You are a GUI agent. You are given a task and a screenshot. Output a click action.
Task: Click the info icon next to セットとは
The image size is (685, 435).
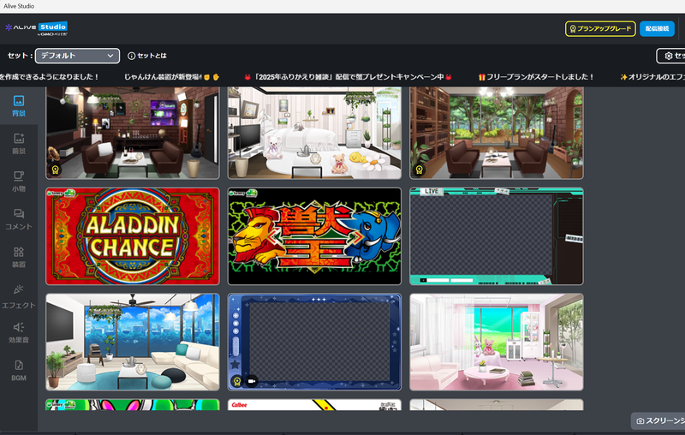click(x=131, y=56)
